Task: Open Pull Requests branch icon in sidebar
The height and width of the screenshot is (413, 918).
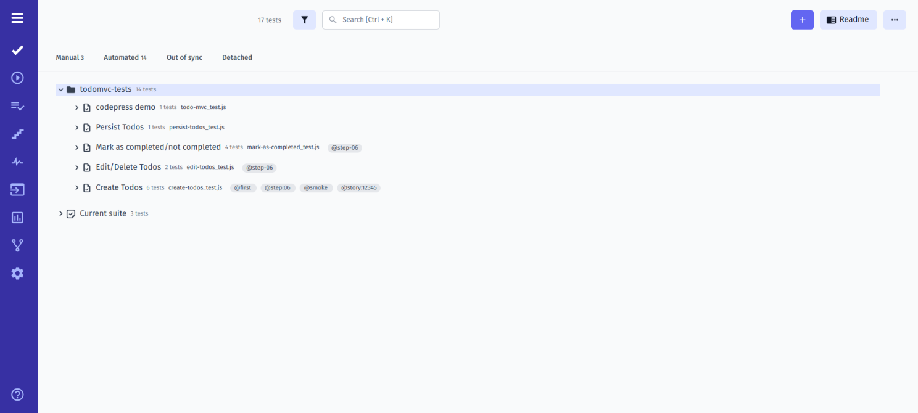Action: tap(17, 245)
